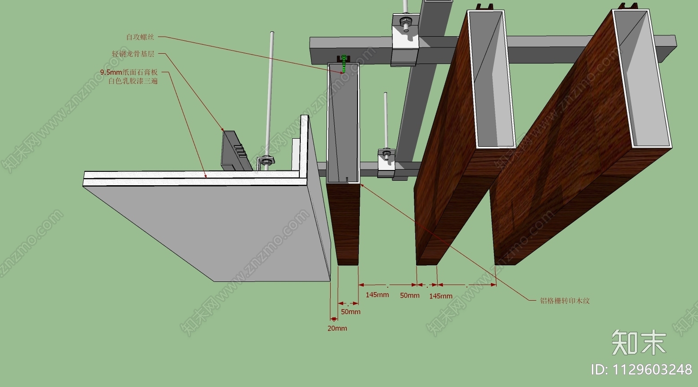This screenshot has height=387, width=698.
Task: Click the green self-tapping screw
Action: click(344, 64)
